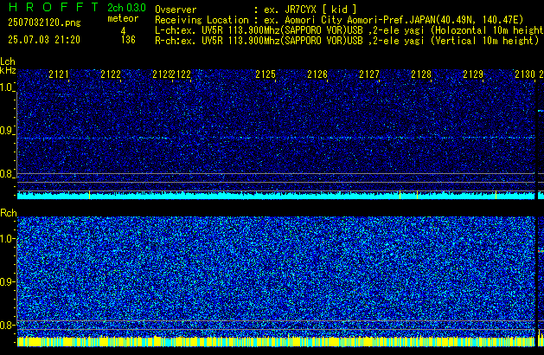This screenshot has height=355, width=544.
Task: Select the meteor count value 136
Action: coord(128,40)
